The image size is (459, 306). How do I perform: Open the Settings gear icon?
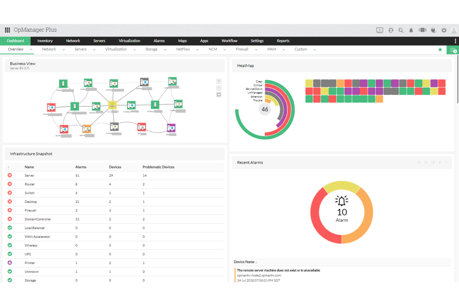point(444,30)
